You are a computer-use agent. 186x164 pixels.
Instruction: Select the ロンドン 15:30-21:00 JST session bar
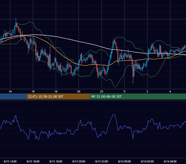pos(58,96)
